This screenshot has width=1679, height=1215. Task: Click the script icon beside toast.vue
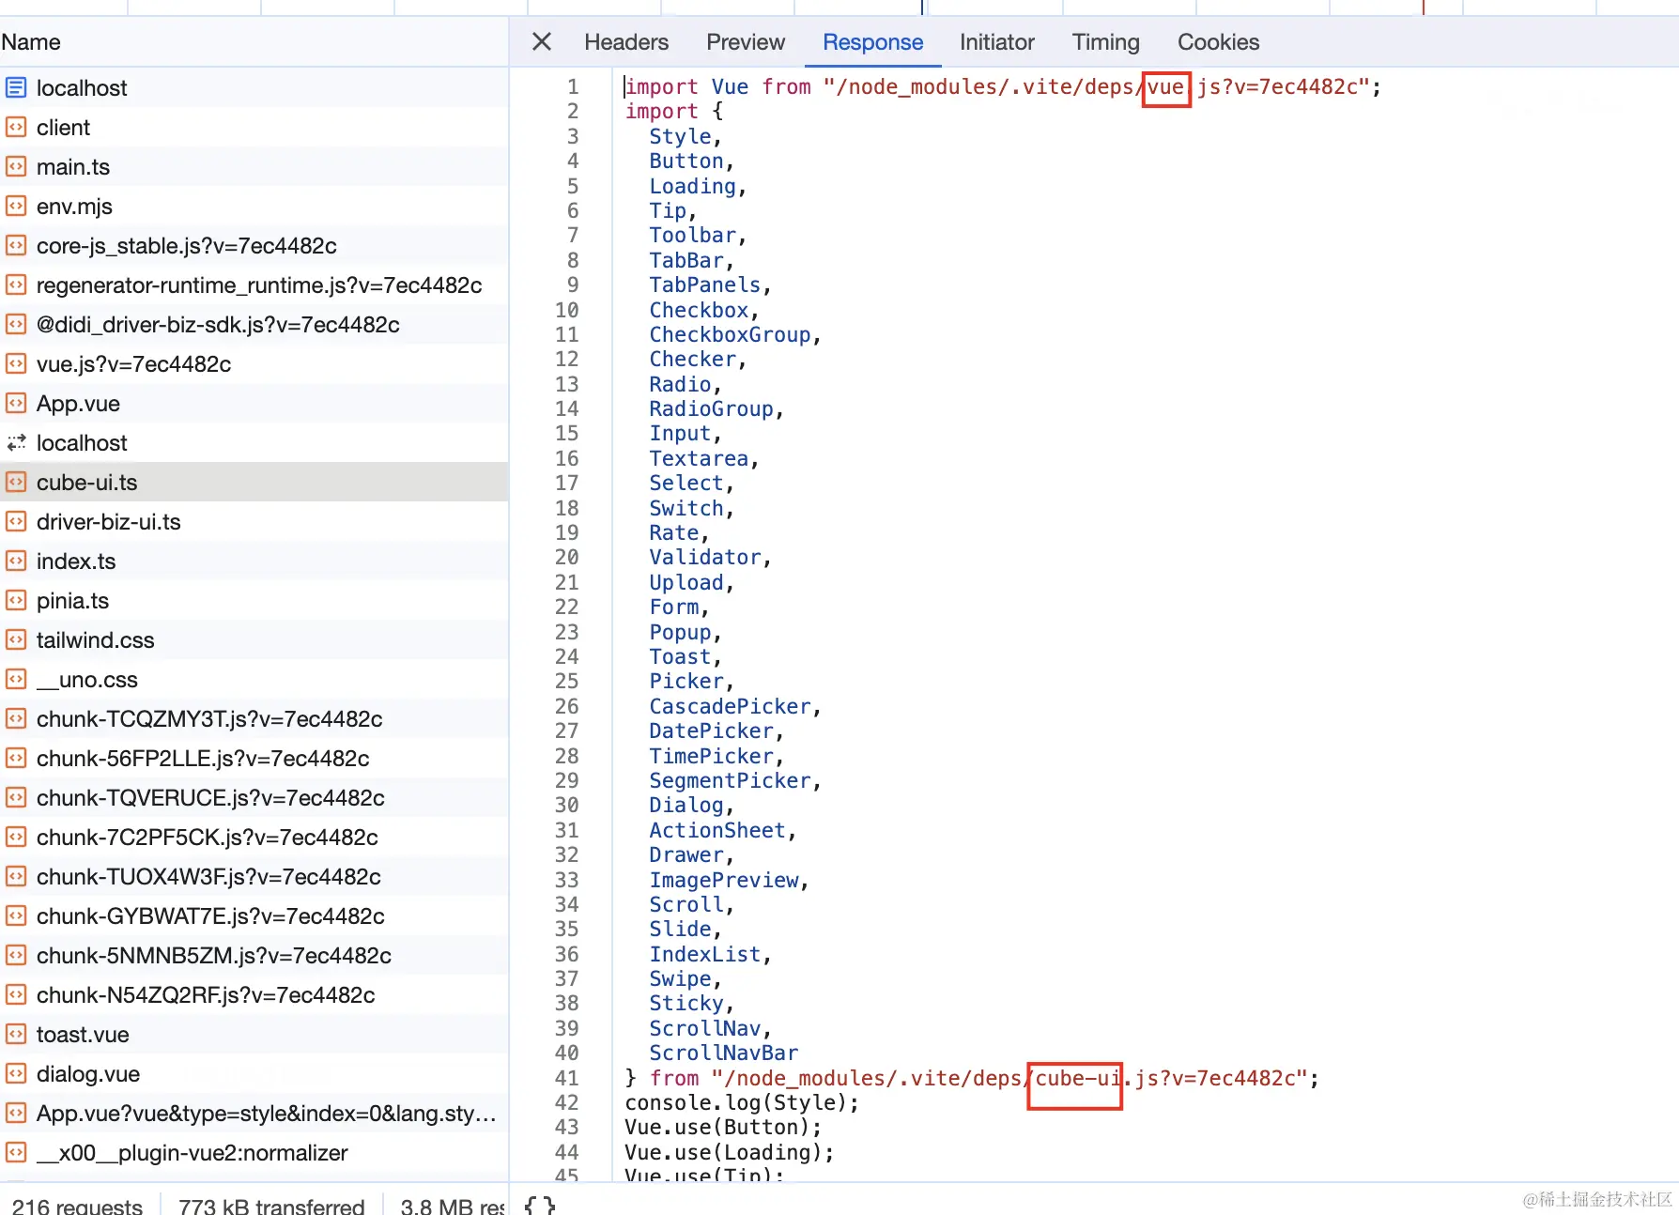(16, 1035)
